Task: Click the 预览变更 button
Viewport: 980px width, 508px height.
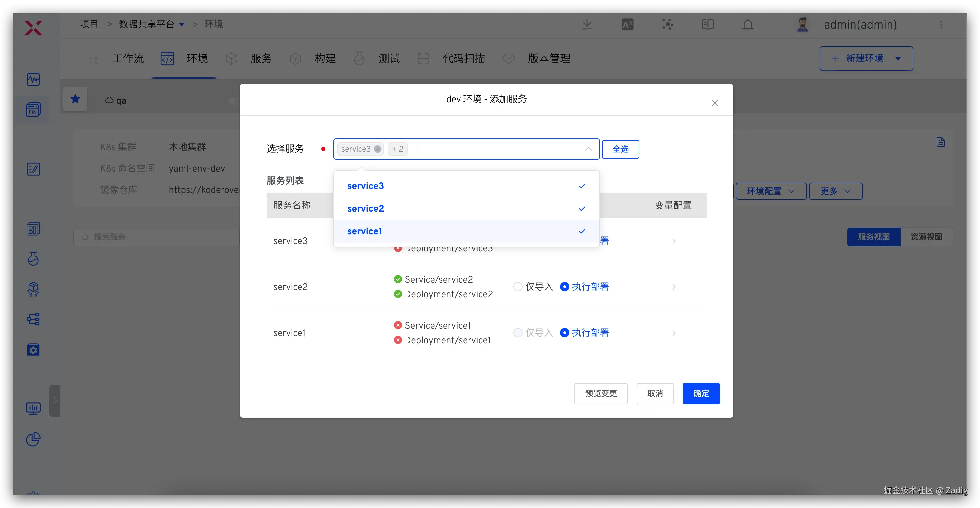Action: (601, 393)
